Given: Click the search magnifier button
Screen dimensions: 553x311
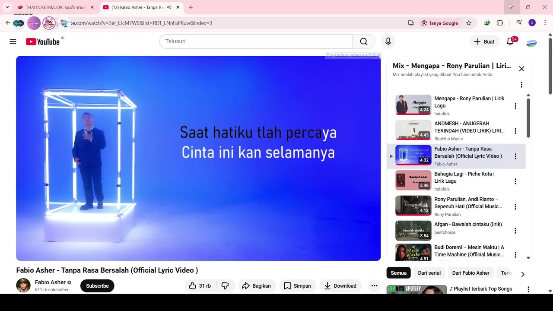Looking at the screenshot, I should click(364, 41).
